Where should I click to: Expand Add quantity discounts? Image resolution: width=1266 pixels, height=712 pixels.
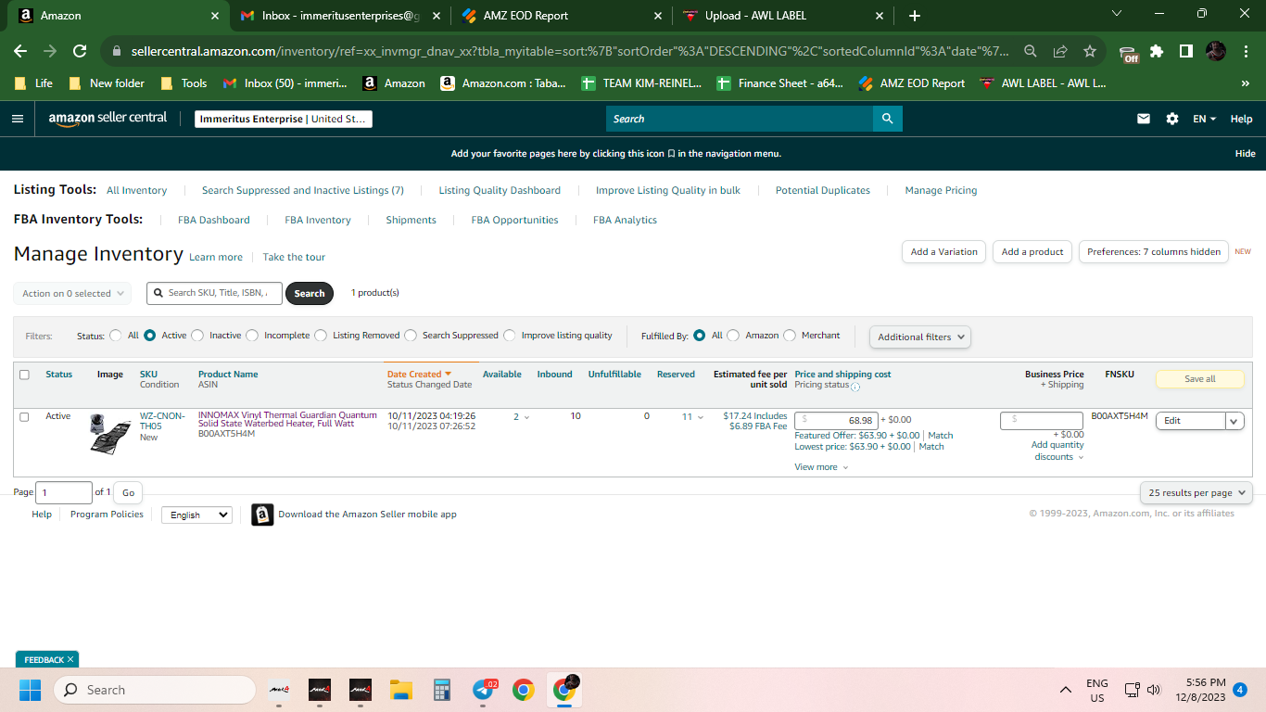pos(1057,451)
